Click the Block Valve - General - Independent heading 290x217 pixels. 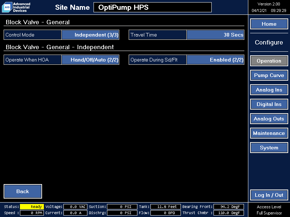[59, 47]
